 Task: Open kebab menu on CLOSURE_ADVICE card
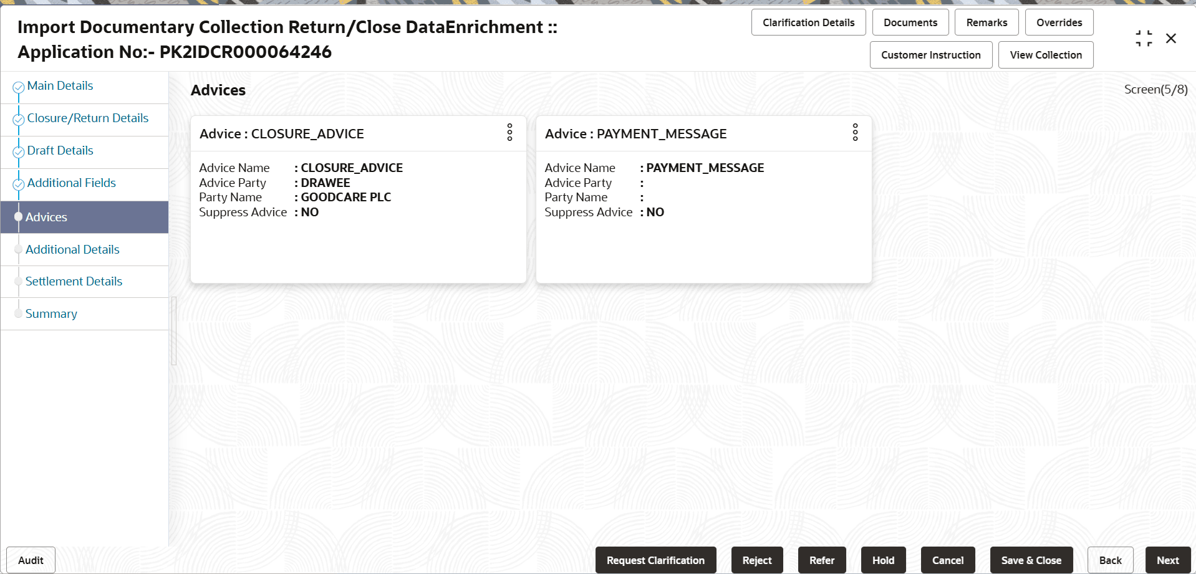(x=509, y=132)
